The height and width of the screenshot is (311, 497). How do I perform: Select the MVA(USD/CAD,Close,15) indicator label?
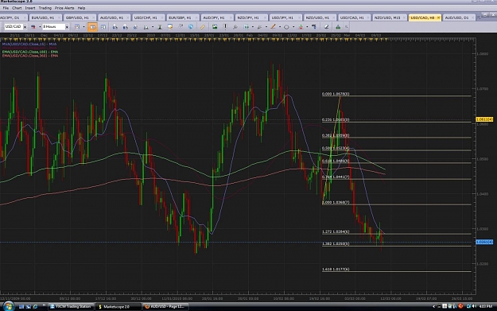[x=29, y=44]
